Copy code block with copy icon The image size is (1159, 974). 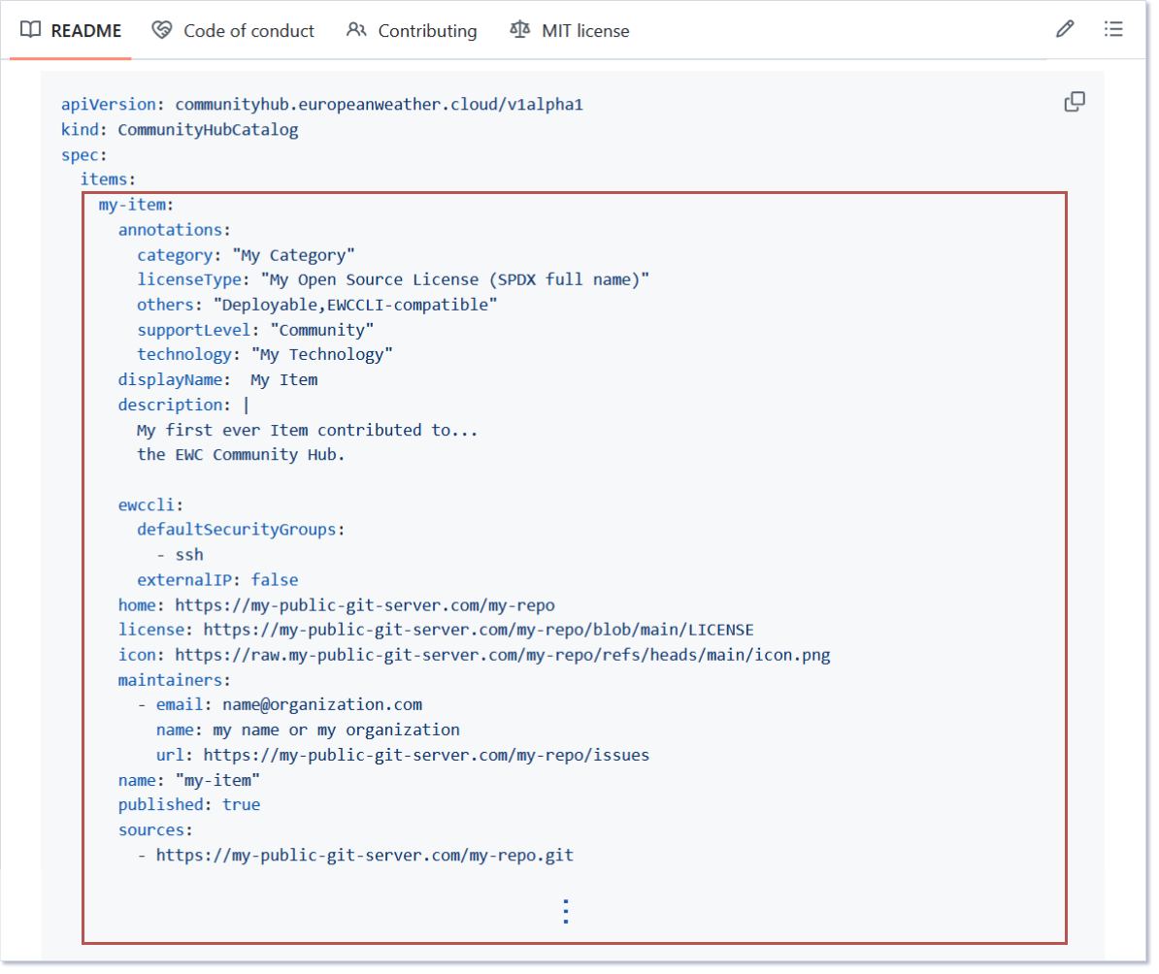tap(1074, 102)
